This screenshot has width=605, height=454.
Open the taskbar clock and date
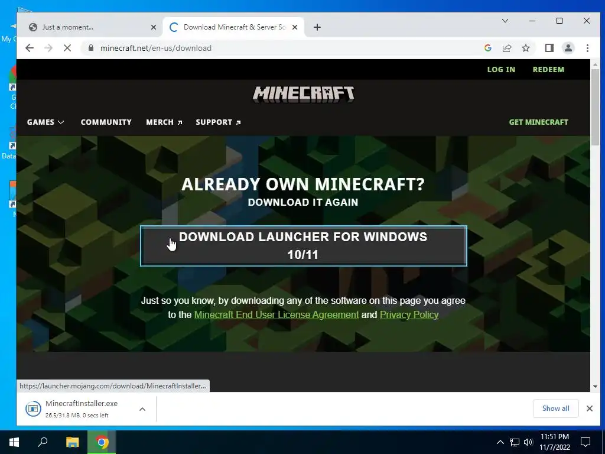coord(554,442)
